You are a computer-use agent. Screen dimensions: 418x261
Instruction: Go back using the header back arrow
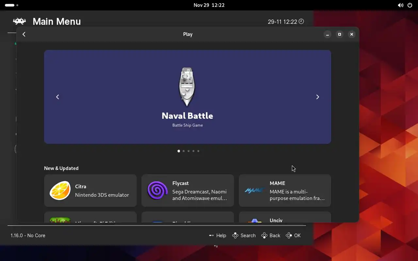(x=24, y=34)
